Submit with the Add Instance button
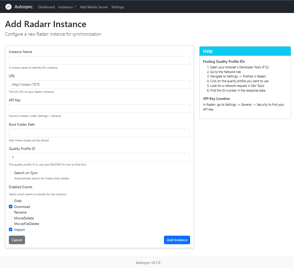The height and width of the screenshot is (268, 294). pyautogui.click(x=177, y=240)
